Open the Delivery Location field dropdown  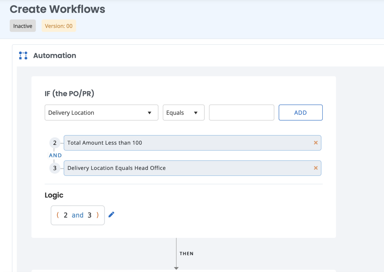(x=101, y=113)
